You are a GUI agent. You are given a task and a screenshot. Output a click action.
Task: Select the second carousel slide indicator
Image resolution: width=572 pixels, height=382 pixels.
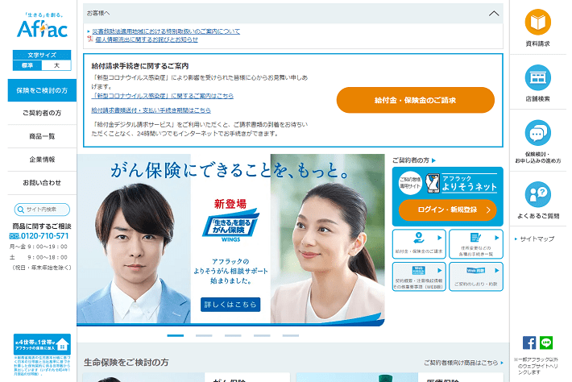pos(204,335)
